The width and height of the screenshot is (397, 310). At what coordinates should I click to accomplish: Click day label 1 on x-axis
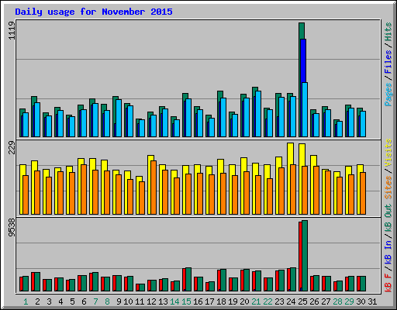coord(26,301)
